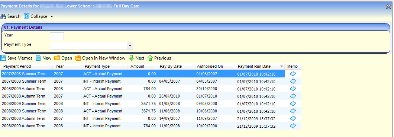Sort by the Amount column header

(x=138, y=67)
